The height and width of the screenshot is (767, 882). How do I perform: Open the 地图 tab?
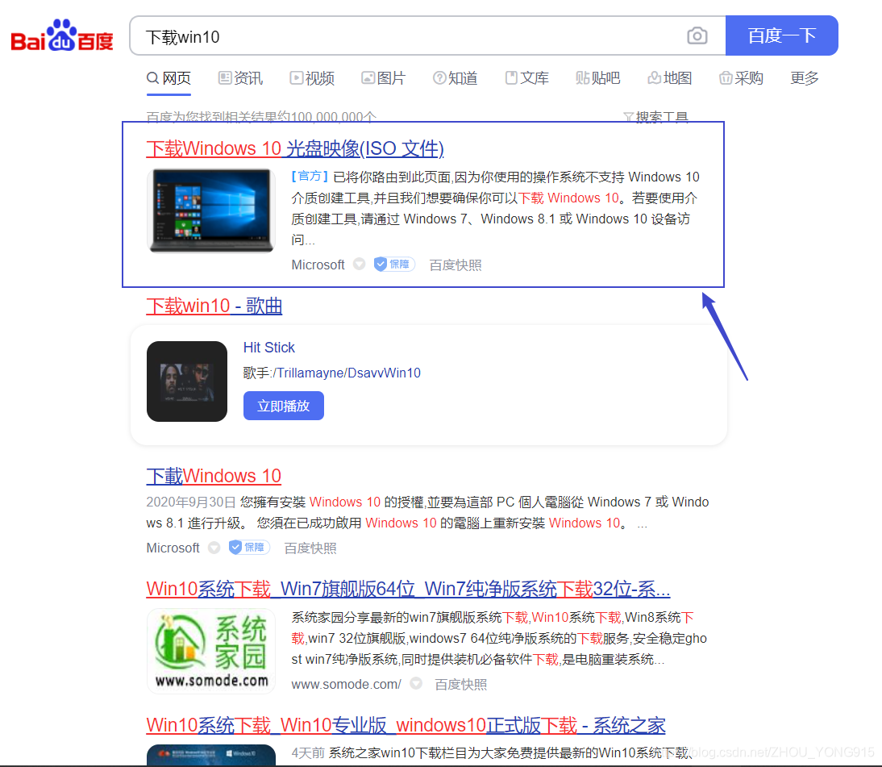pos(669,78)
